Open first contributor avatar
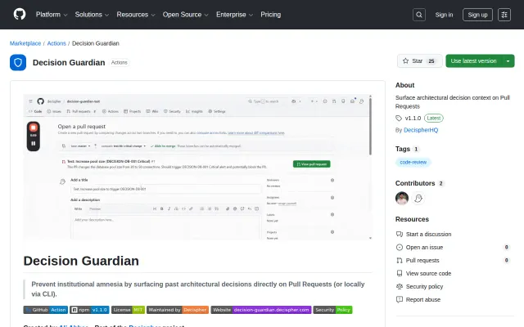Image resolution: width=524 pixels, height=327 pixels. [x=402, y=198]
